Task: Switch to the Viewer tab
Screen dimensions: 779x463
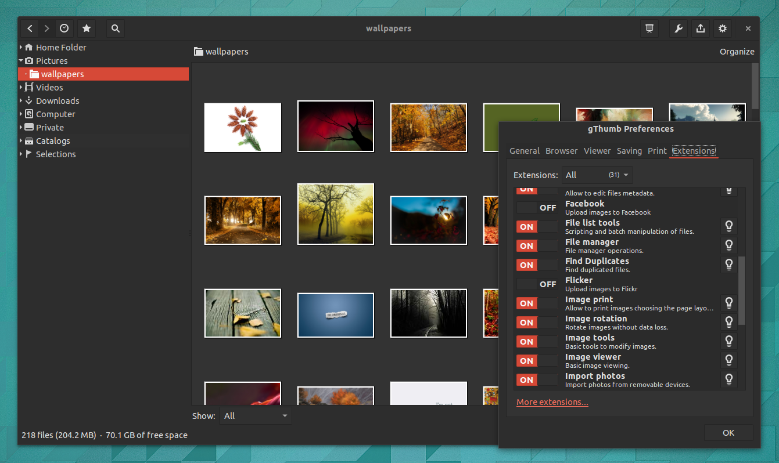Action: point(597,151)
